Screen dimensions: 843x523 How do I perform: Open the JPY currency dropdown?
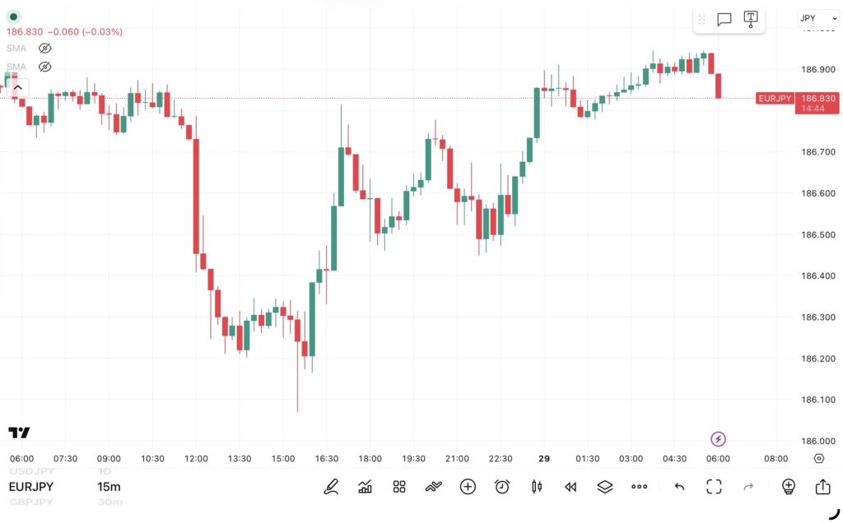(818, 18)
